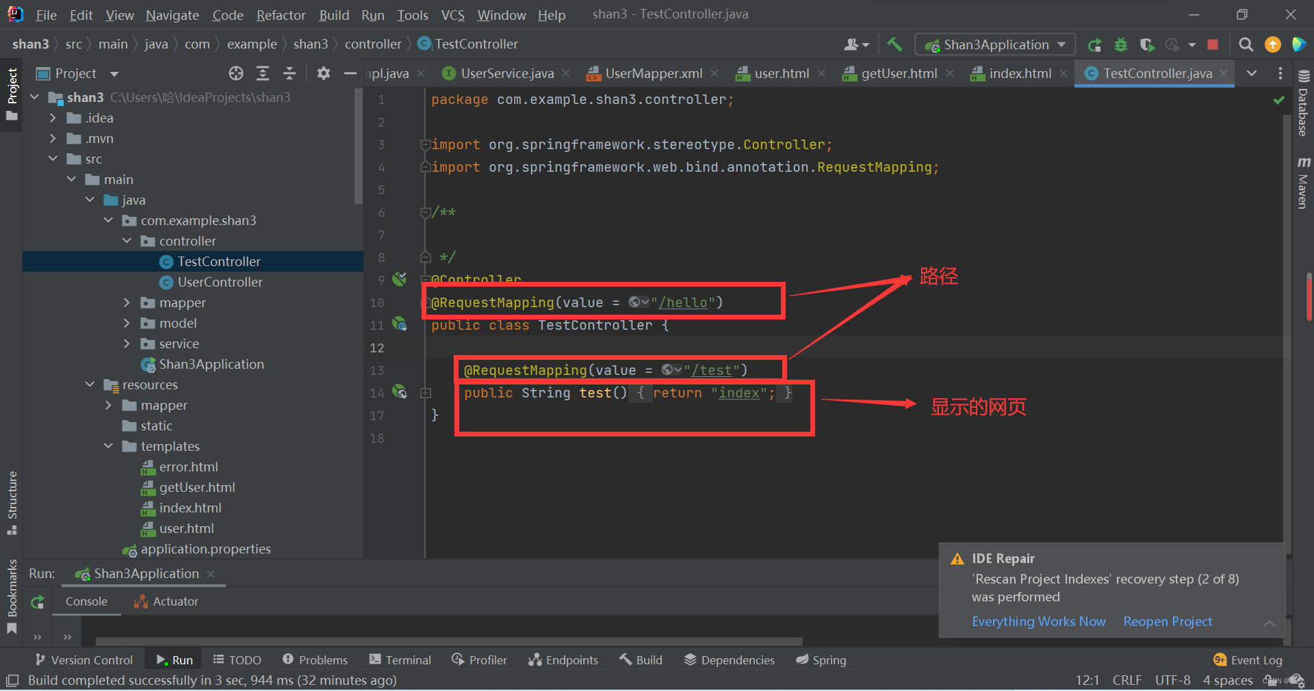Image resolution: width=1314 pixels, height=691 pixels.
Task: Open the Database side panel
Action: point(1303,103)
